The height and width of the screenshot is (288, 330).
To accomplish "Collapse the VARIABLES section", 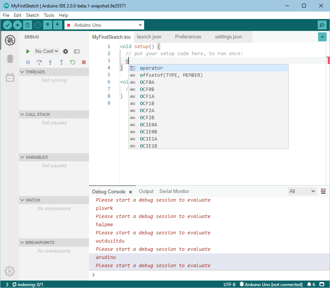I will (x=54, y=157).
